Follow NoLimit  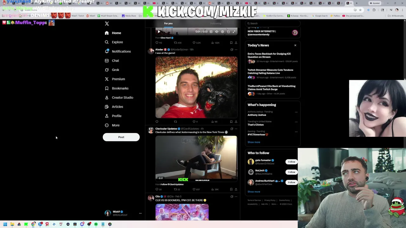point(291,172)
